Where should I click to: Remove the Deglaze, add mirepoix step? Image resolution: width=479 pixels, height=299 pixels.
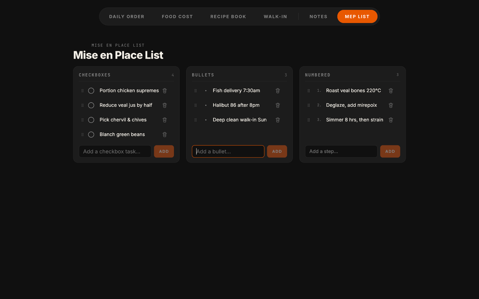pos(391,105)
